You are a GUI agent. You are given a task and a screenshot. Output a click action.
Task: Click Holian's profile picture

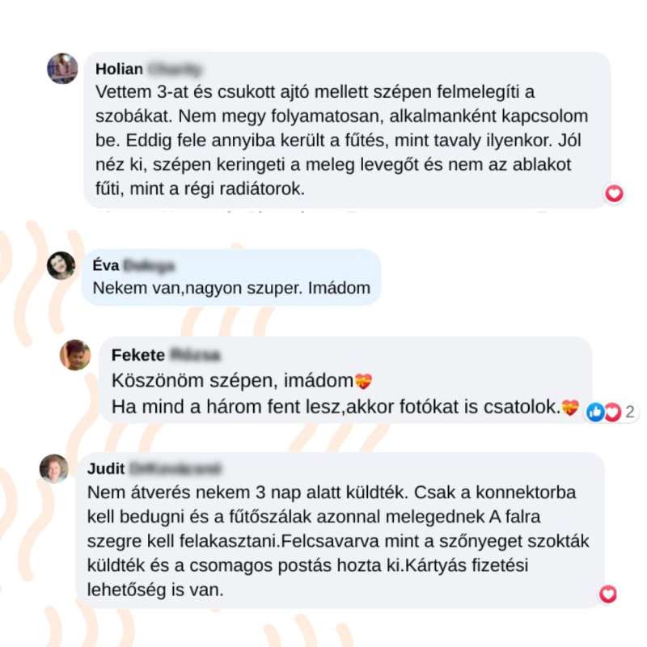62,69
